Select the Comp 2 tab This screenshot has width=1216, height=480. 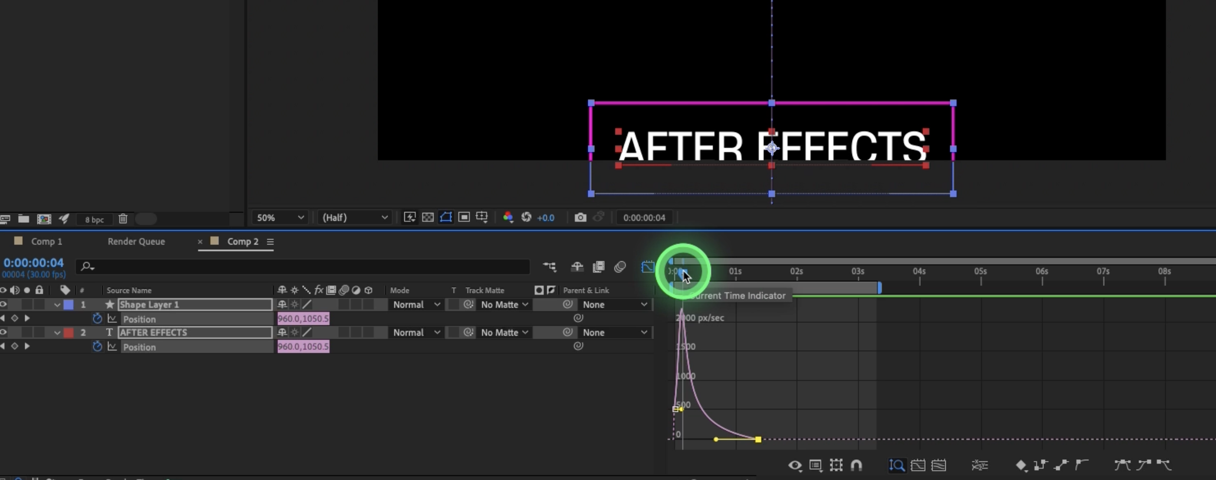[243, 241]
